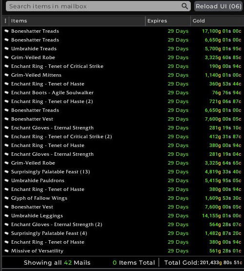Select Enchant Gloves - Eternal Strength (2) name
Viewport: 244px width, 271px height.
pos(57,225)
